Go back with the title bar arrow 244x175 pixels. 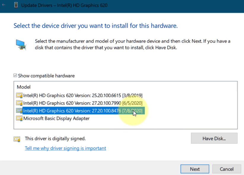(x=4, y=5)
